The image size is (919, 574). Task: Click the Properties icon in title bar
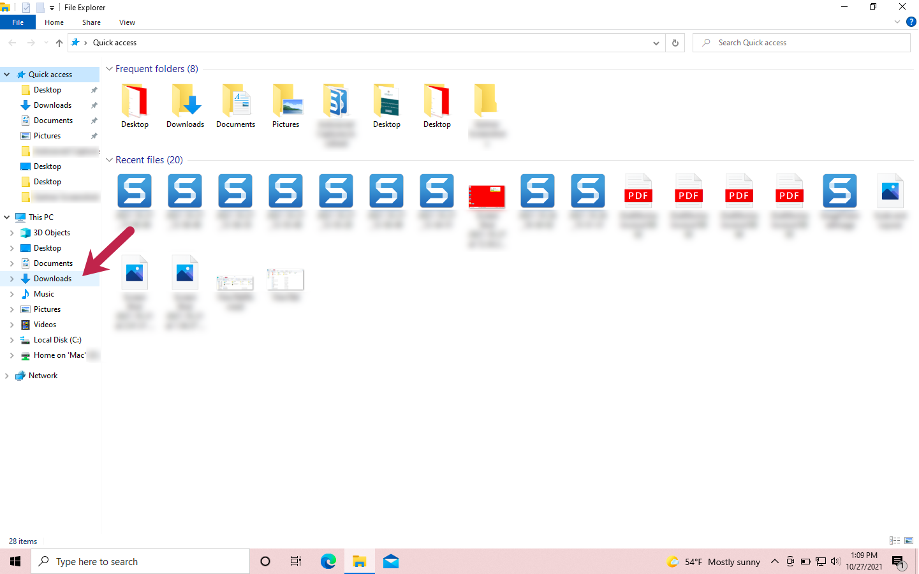pos(26,8)
